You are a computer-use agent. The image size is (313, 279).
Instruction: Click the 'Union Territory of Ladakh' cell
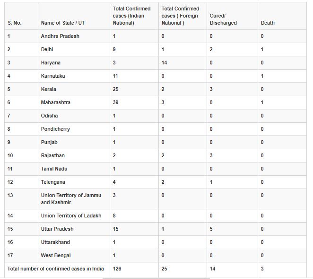pyautogui.click(x=71, y=216)
